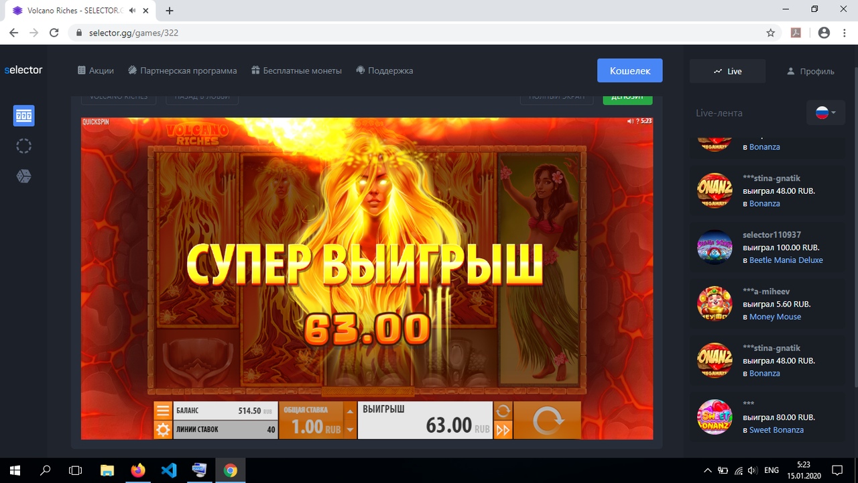Click the selector logo
The image size is (858, 483).
pos(23,70)
